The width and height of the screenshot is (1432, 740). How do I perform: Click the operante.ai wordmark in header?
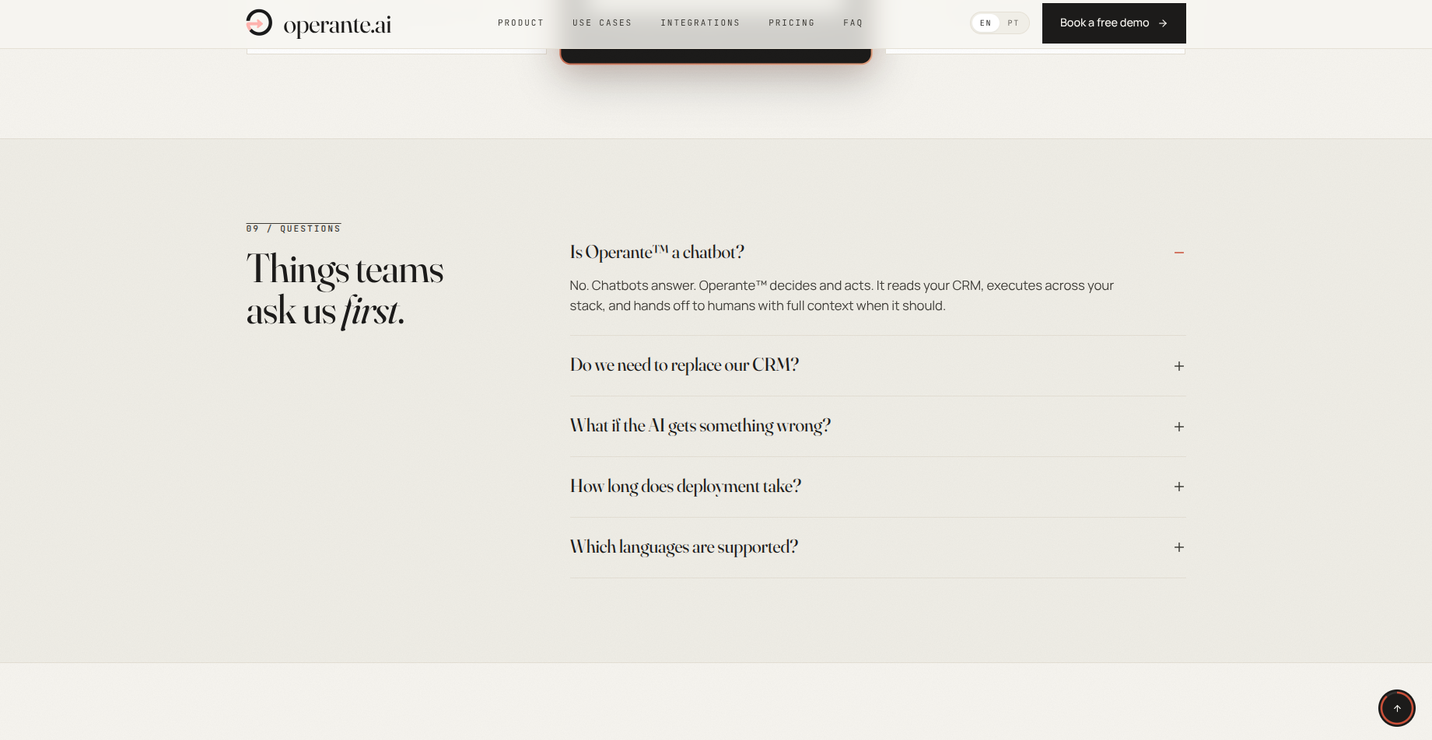(x=338, y=25)
